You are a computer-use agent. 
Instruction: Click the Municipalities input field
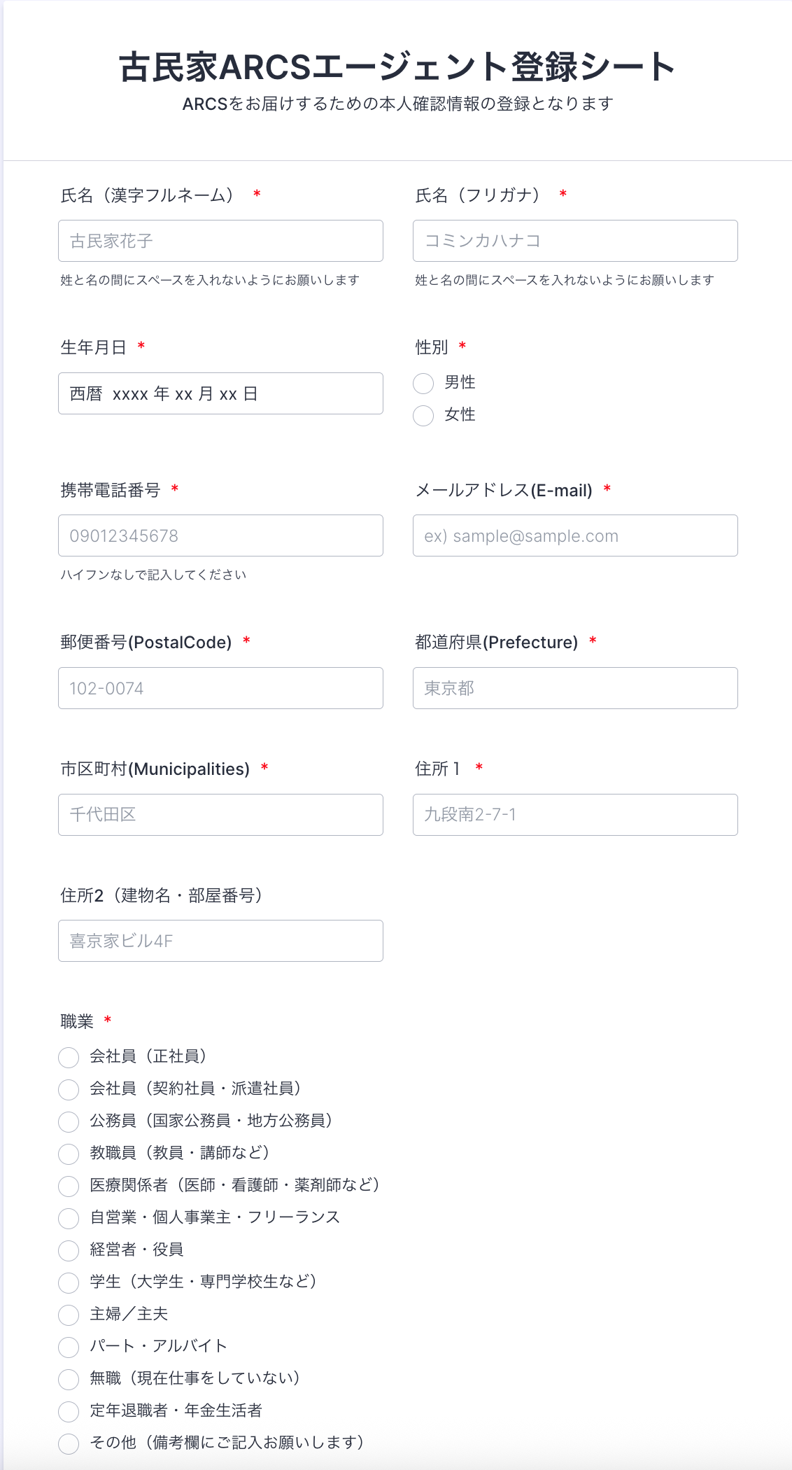220,815
